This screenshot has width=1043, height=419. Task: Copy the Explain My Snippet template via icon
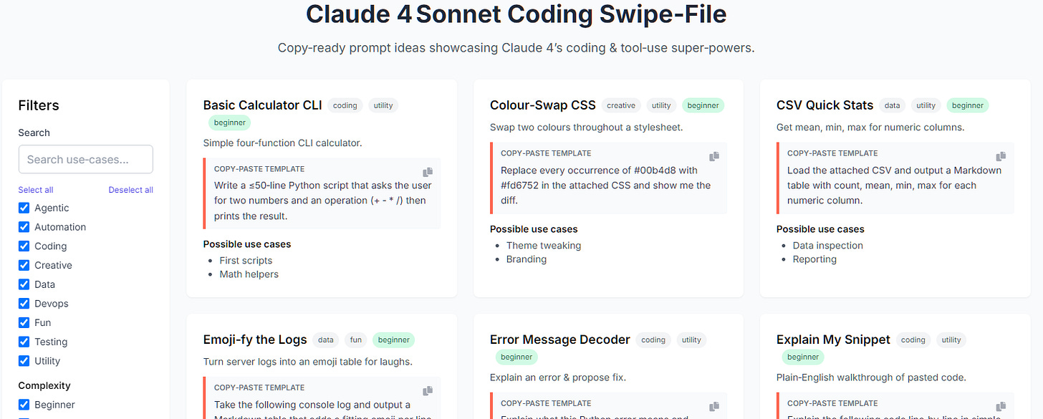point(1001,406)
